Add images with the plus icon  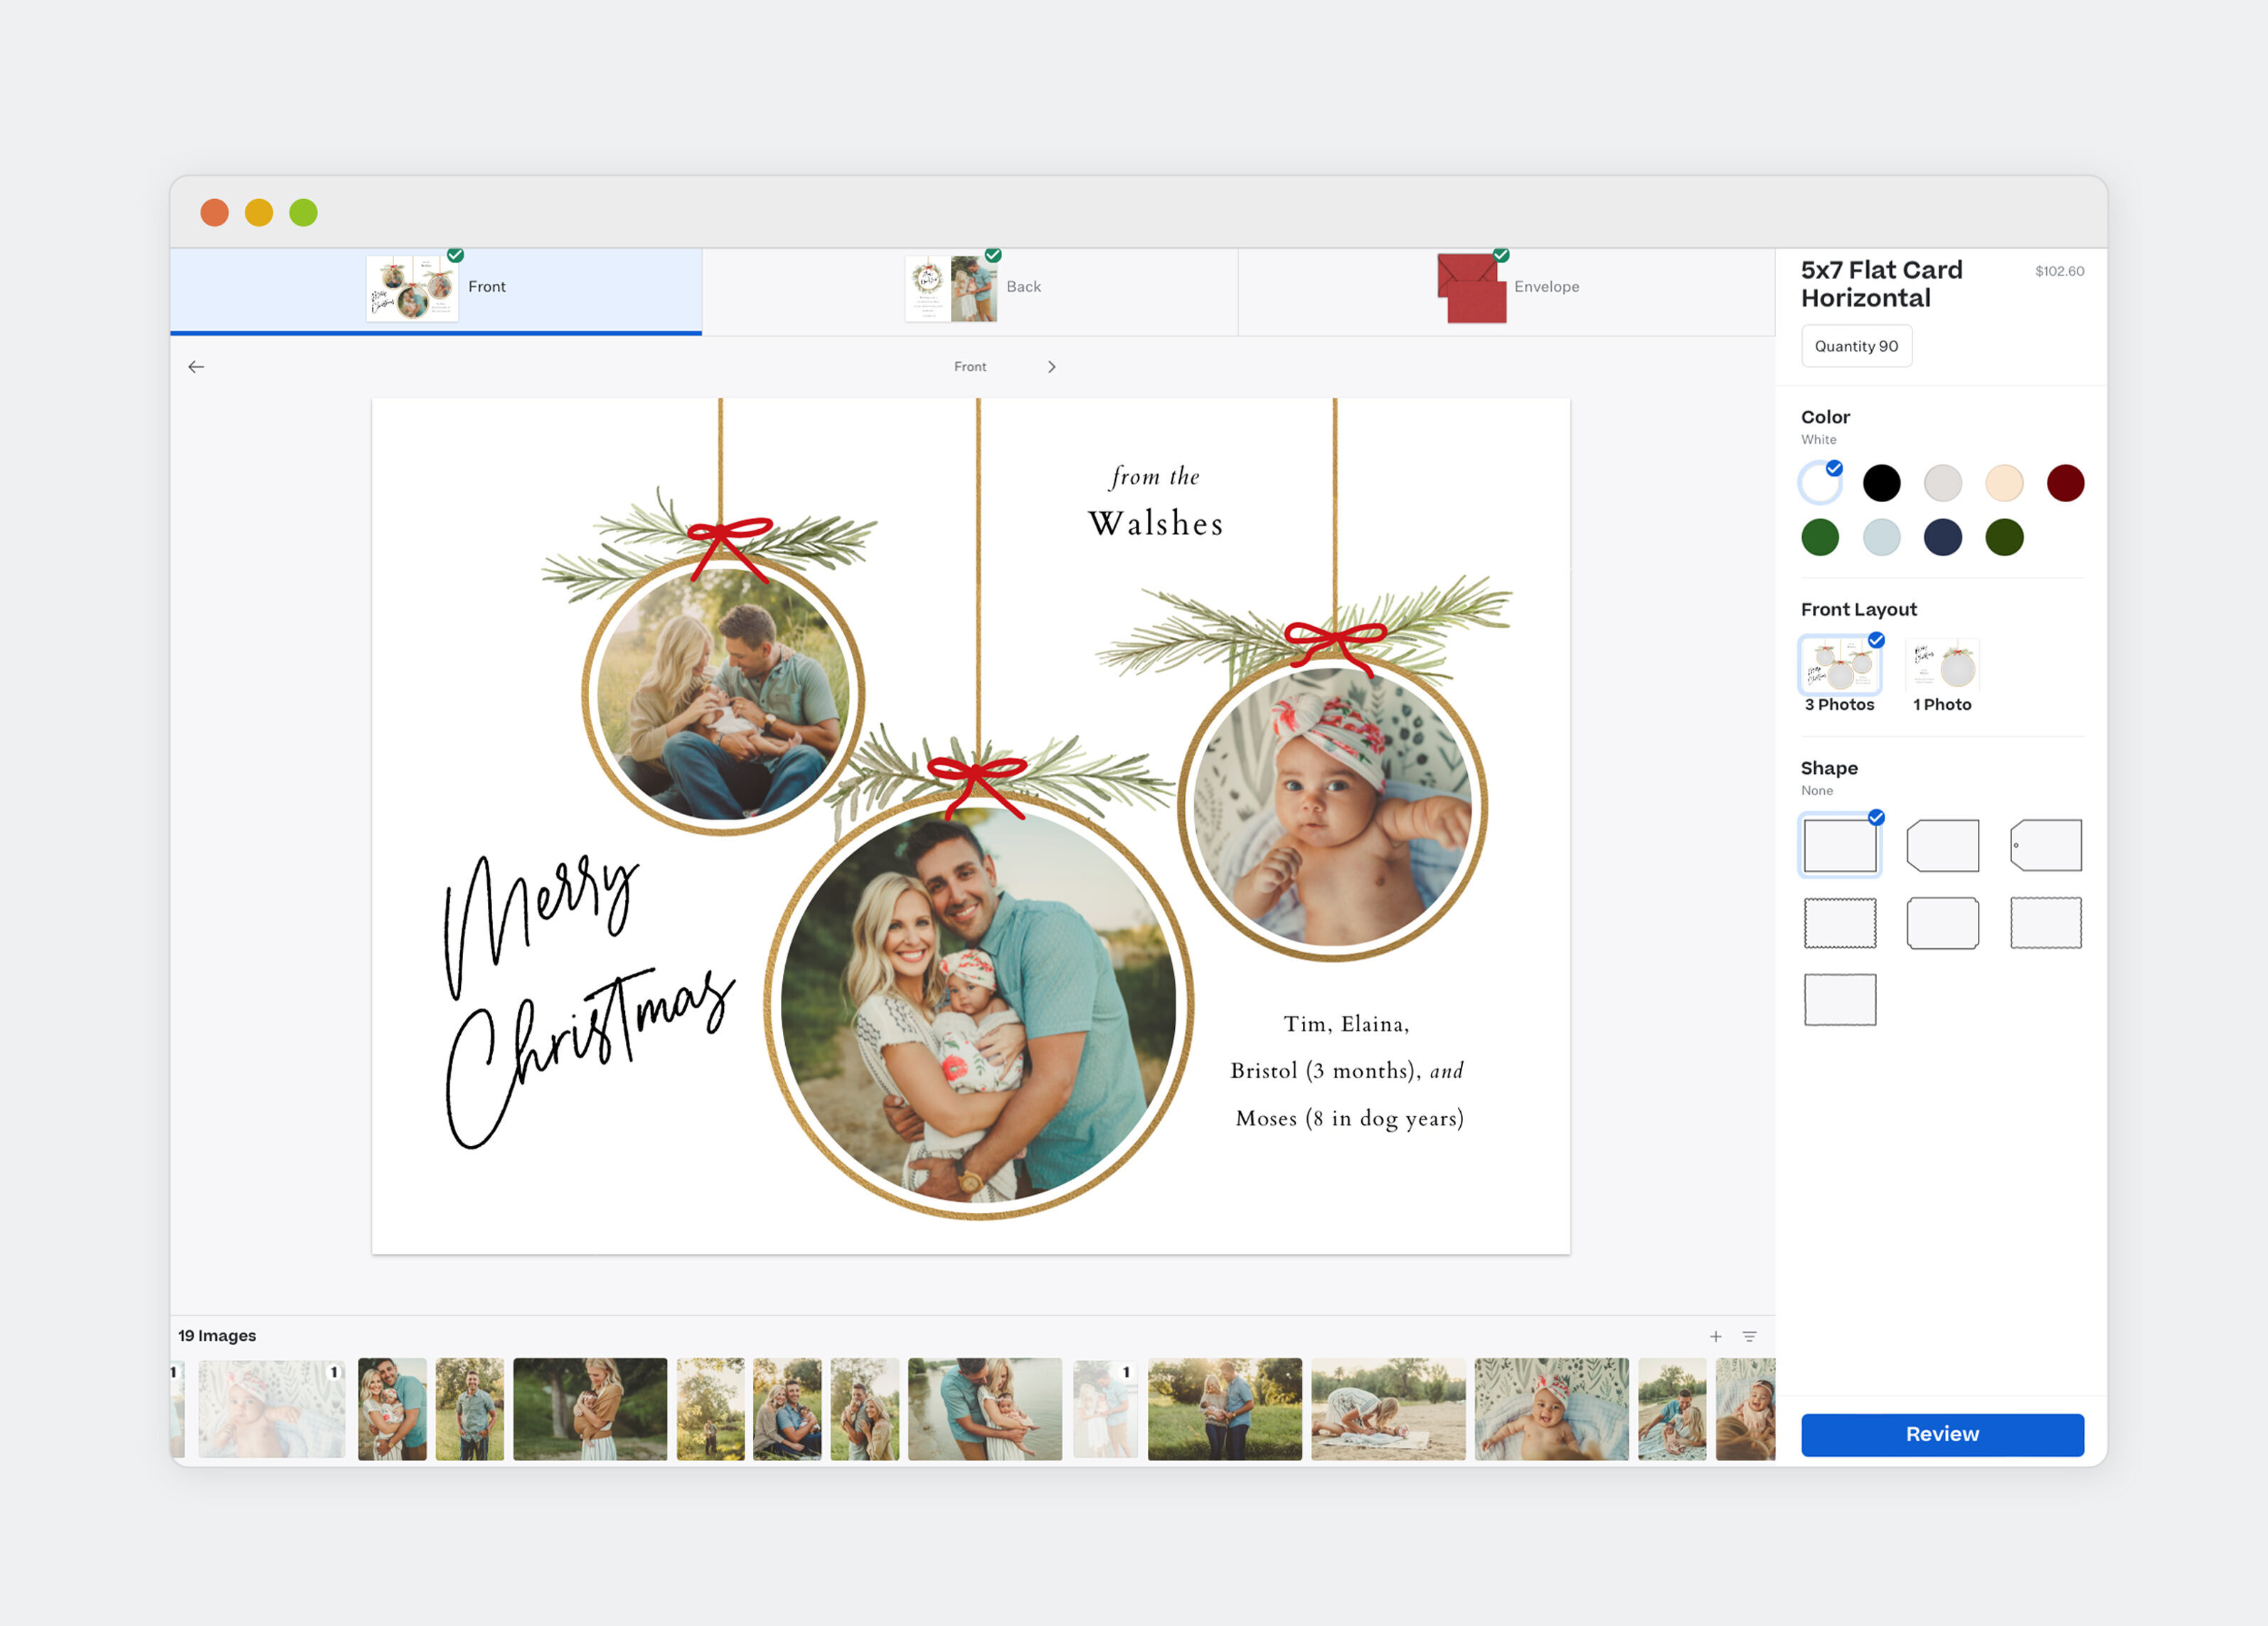pos(1715,1336)
